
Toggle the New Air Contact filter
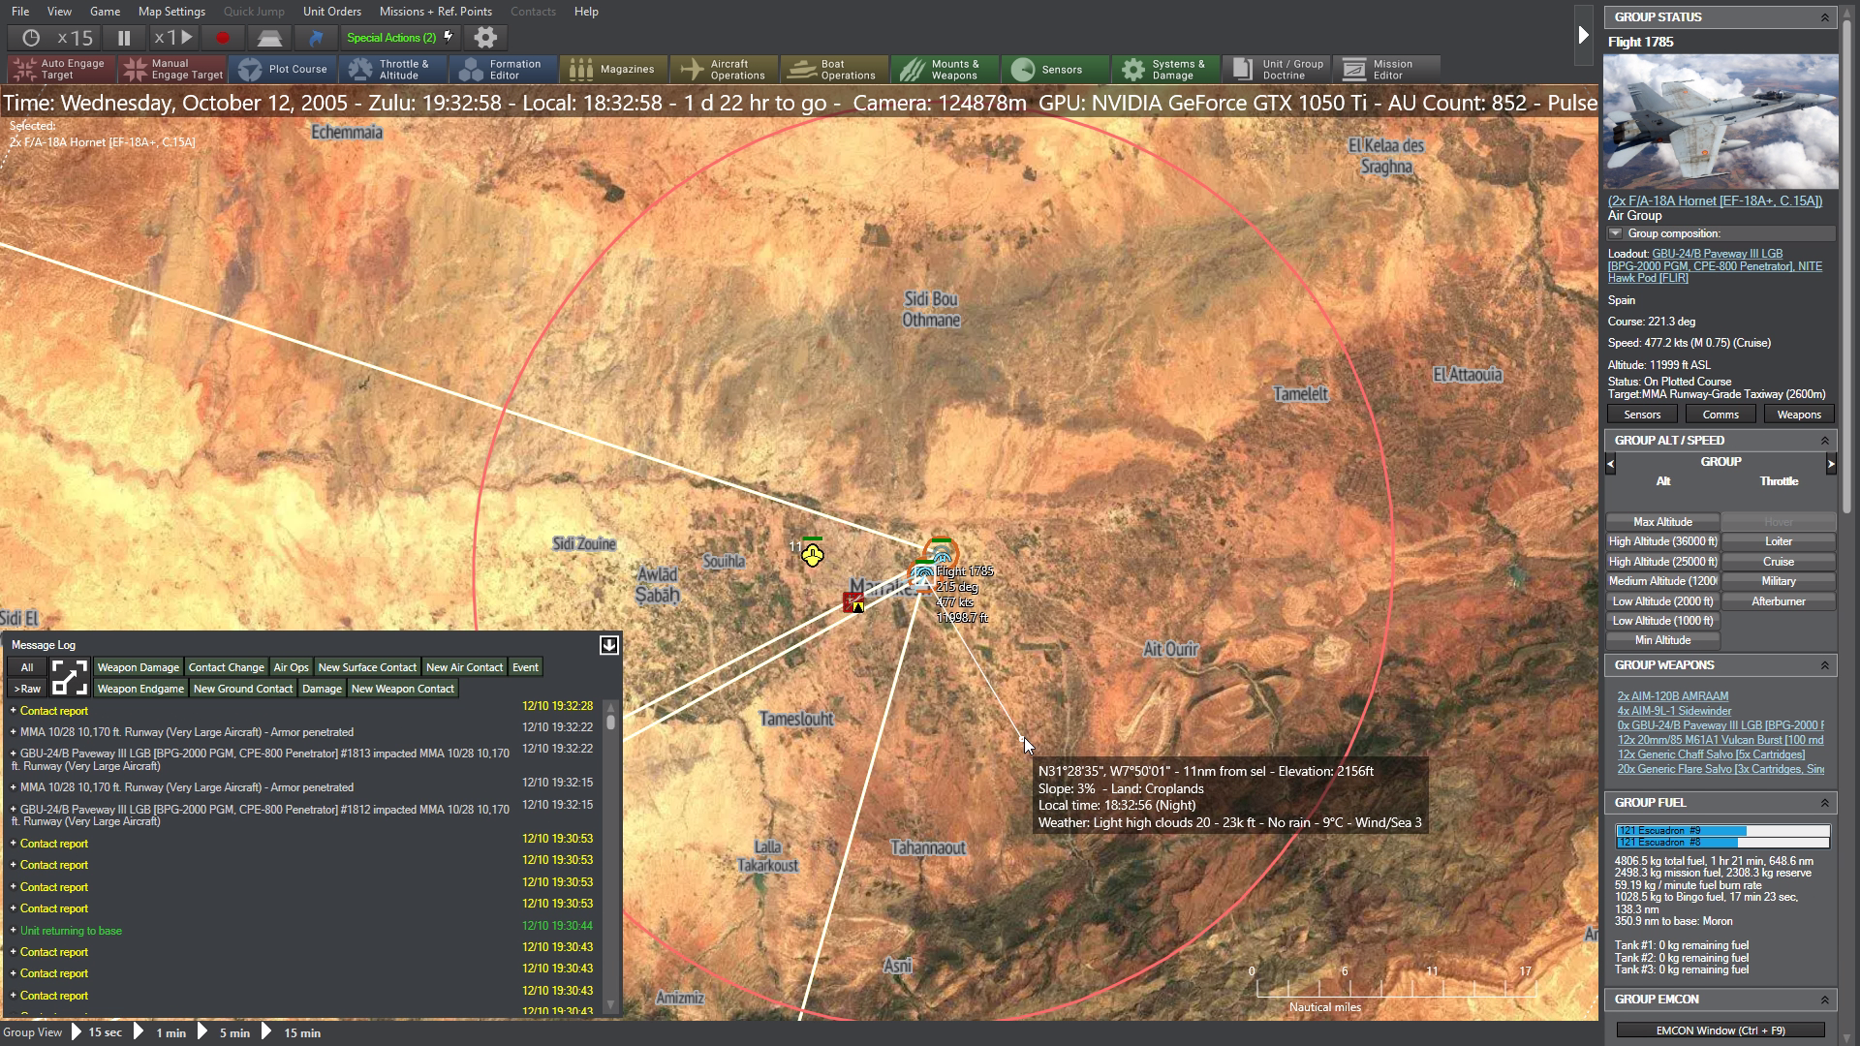pyautogui.click(x=464, y=667)
